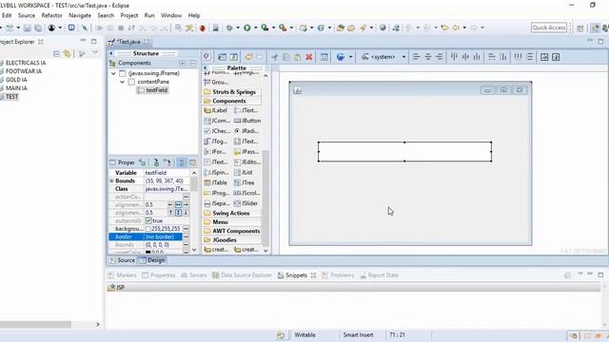
Task: Click Save icon in main toolbar
Action: [x=28, y=28]
